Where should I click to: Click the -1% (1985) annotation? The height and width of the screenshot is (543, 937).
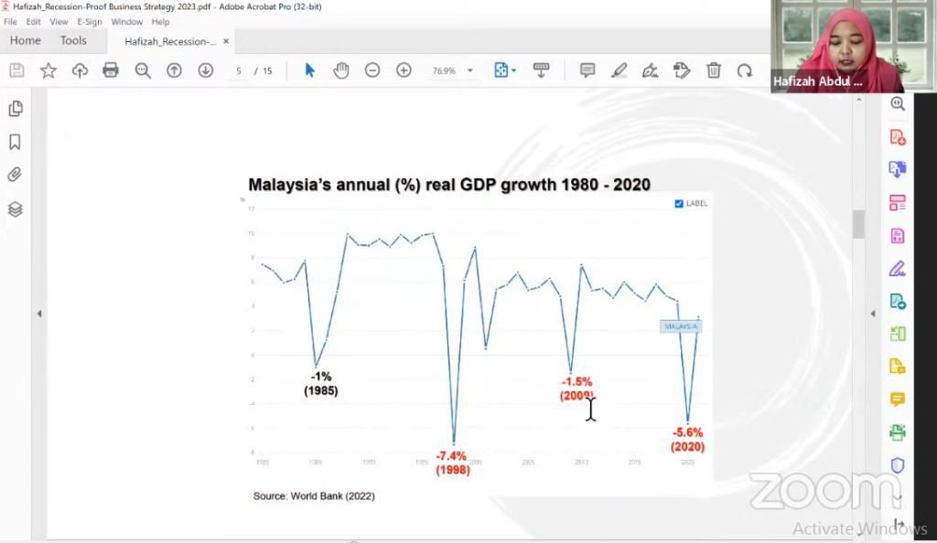[321, 384]
